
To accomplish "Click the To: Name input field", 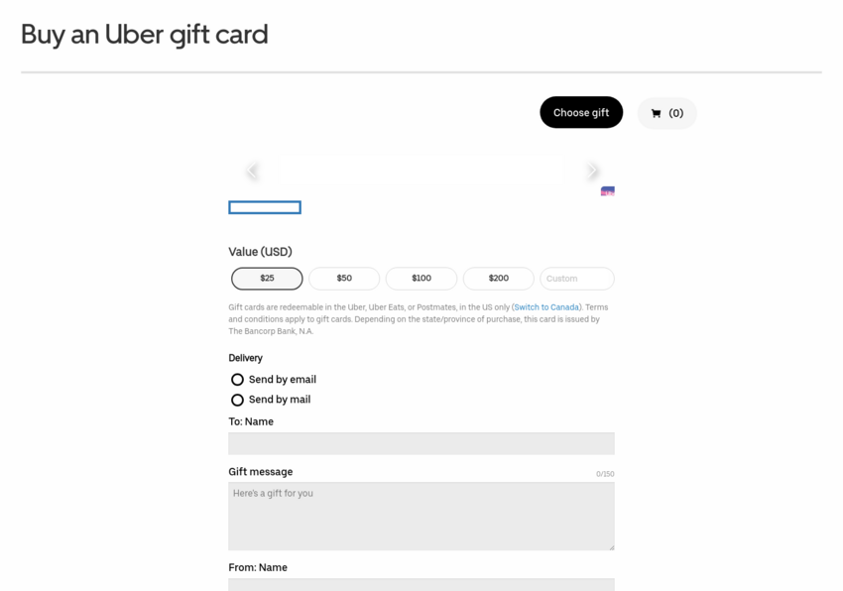I will pos(421,443).
